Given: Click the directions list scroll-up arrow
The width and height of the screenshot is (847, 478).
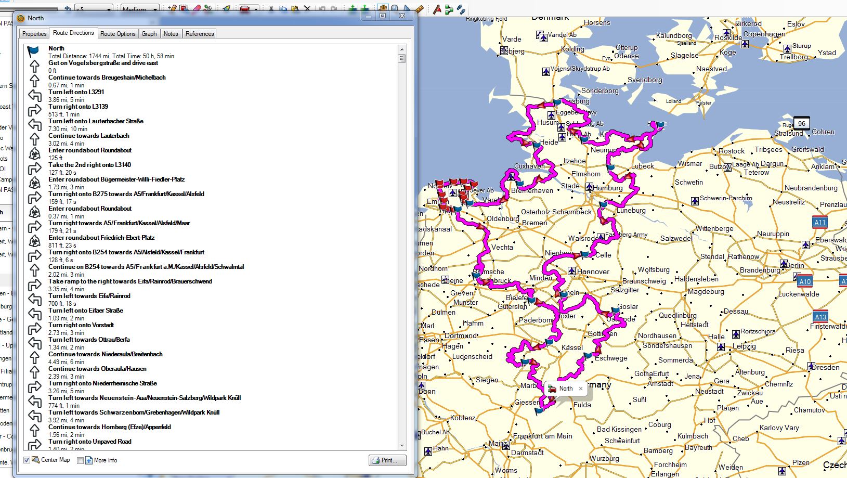Looking at the screenshot, I should click(402, 49).
